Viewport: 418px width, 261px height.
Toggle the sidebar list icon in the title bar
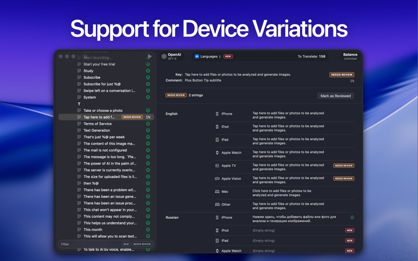[x=85, y=56]
